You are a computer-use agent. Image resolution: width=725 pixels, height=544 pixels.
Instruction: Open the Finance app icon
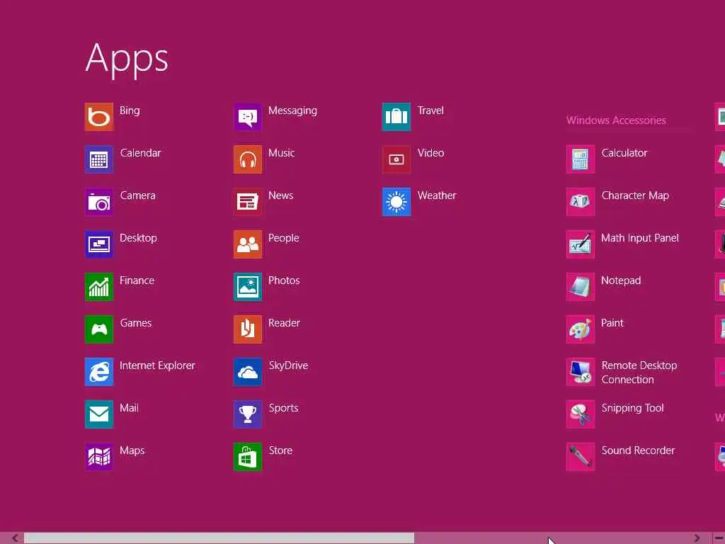[x=99, y=287]
